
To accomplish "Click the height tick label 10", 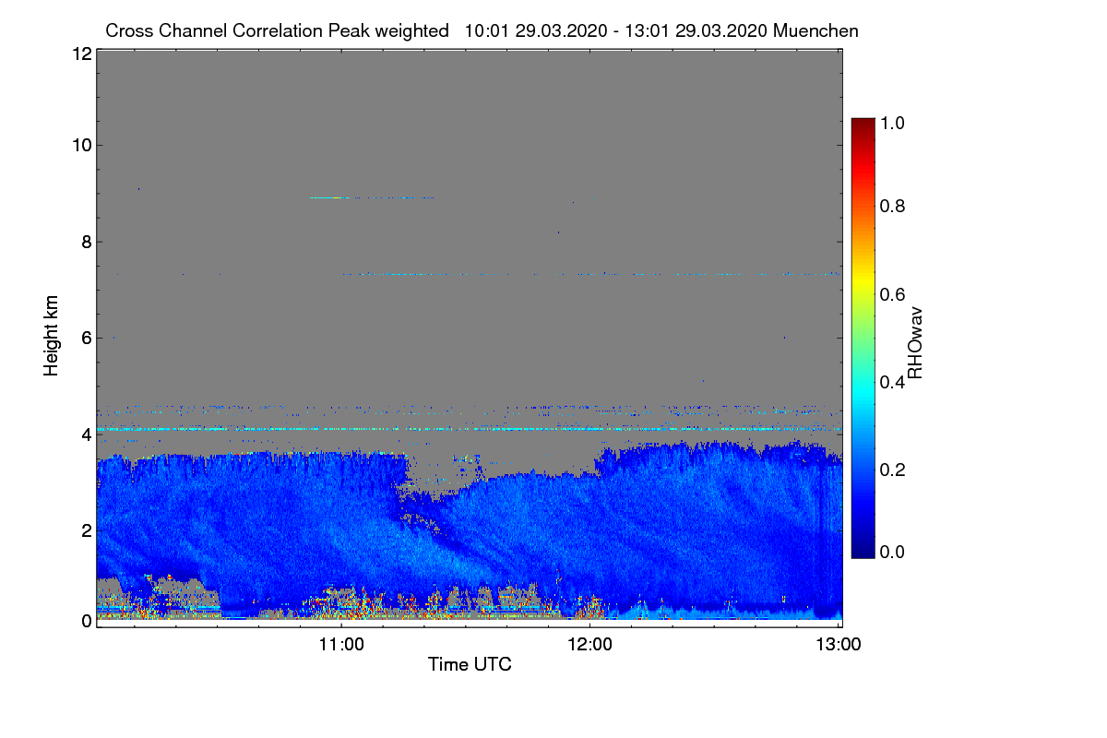I will coord(81,145).
